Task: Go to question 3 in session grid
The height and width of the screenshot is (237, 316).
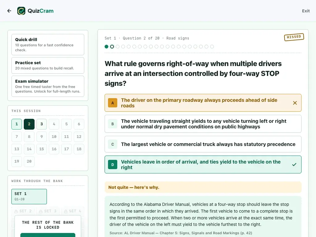Action: click(x=42, y=124)
